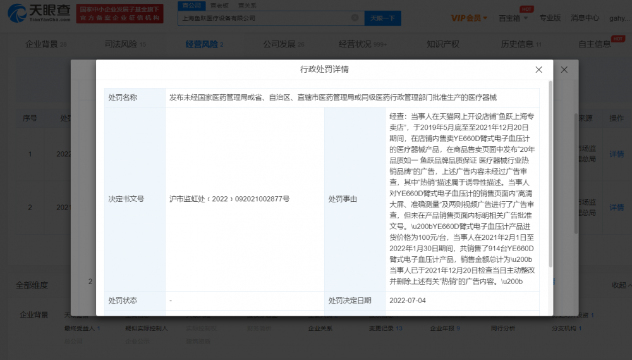Open the 百宝箱 dropdown
The width and height of the screenshot is (632, 360).
(x=513, y=18)
